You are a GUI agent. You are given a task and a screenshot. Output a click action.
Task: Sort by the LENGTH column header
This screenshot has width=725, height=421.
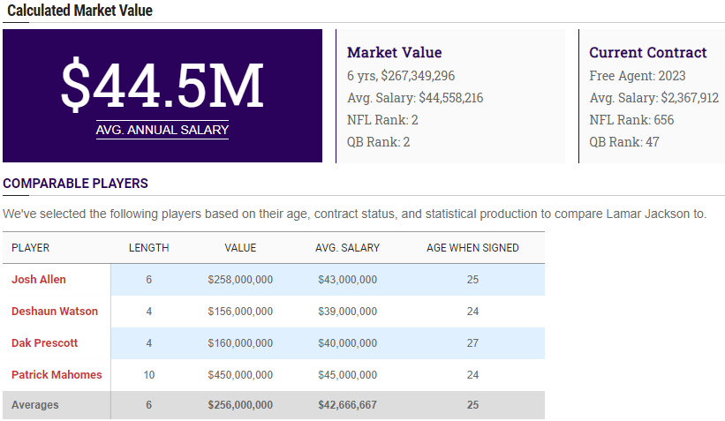coord(148,248)
